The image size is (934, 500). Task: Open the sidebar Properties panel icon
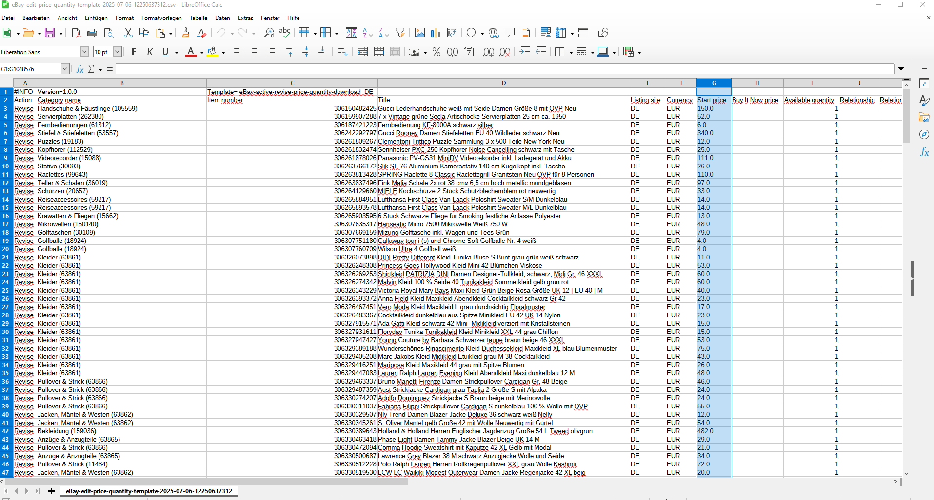[x=924, y=83]
